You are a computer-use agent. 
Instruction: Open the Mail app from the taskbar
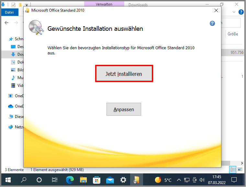point(110,180)
